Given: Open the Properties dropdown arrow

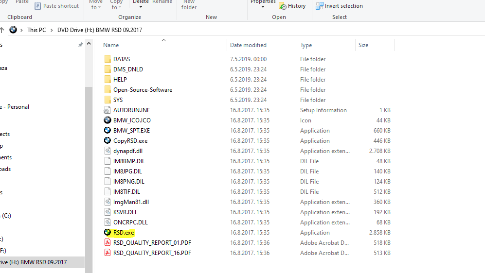Looking at the screenshot, I should coord(263,7).
